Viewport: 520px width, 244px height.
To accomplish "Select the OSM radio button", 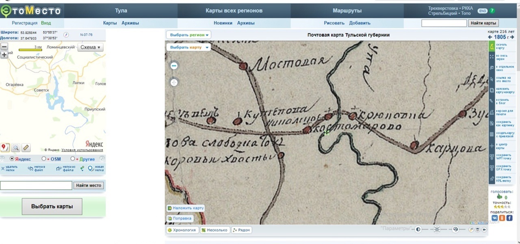I will (x=43, y=159).
